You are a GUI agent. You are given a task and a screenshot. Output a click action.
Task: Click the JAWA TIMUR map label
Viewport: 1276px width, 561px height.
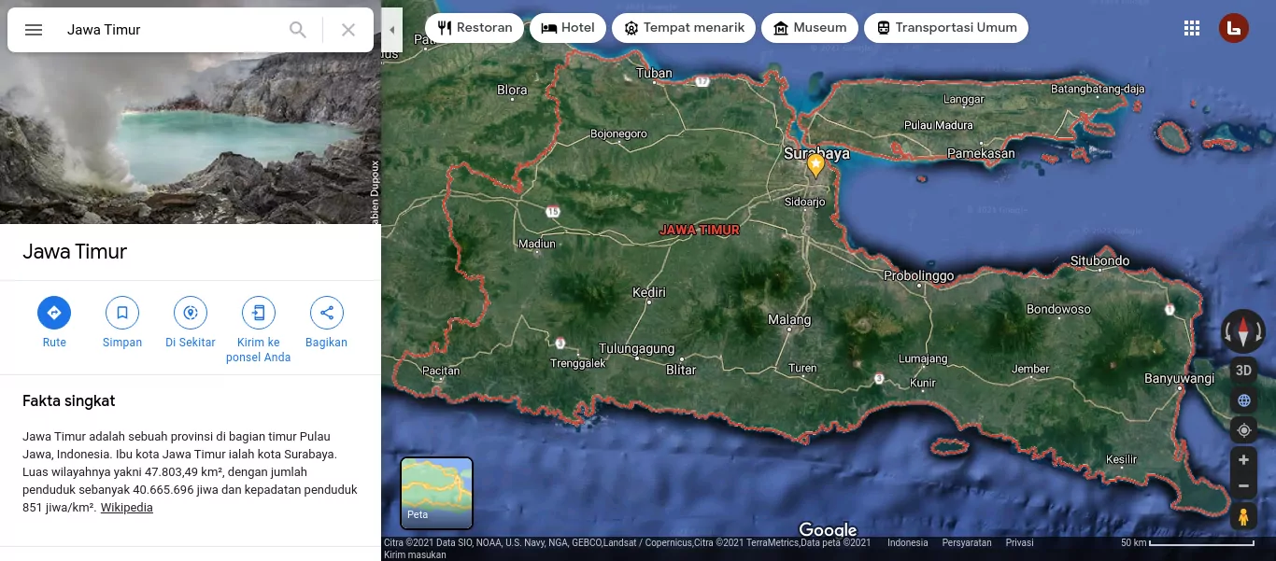pyautogui.click(x=700, y=230)
